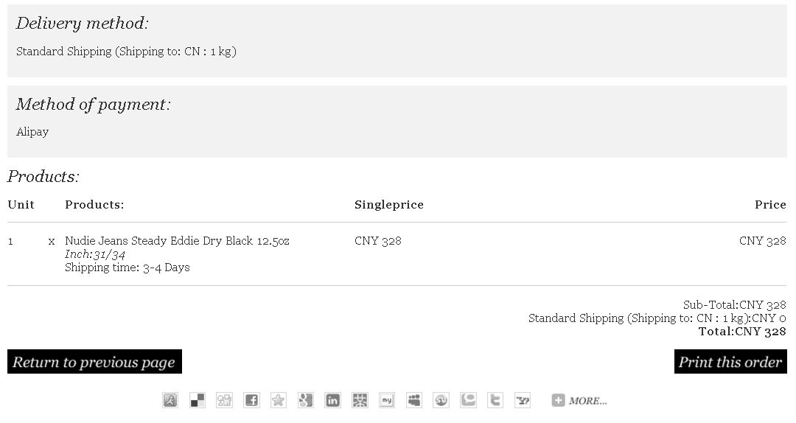Share on StumbleUpon
The width and height of the screenshot is (796, 423).
coord(441,400)
